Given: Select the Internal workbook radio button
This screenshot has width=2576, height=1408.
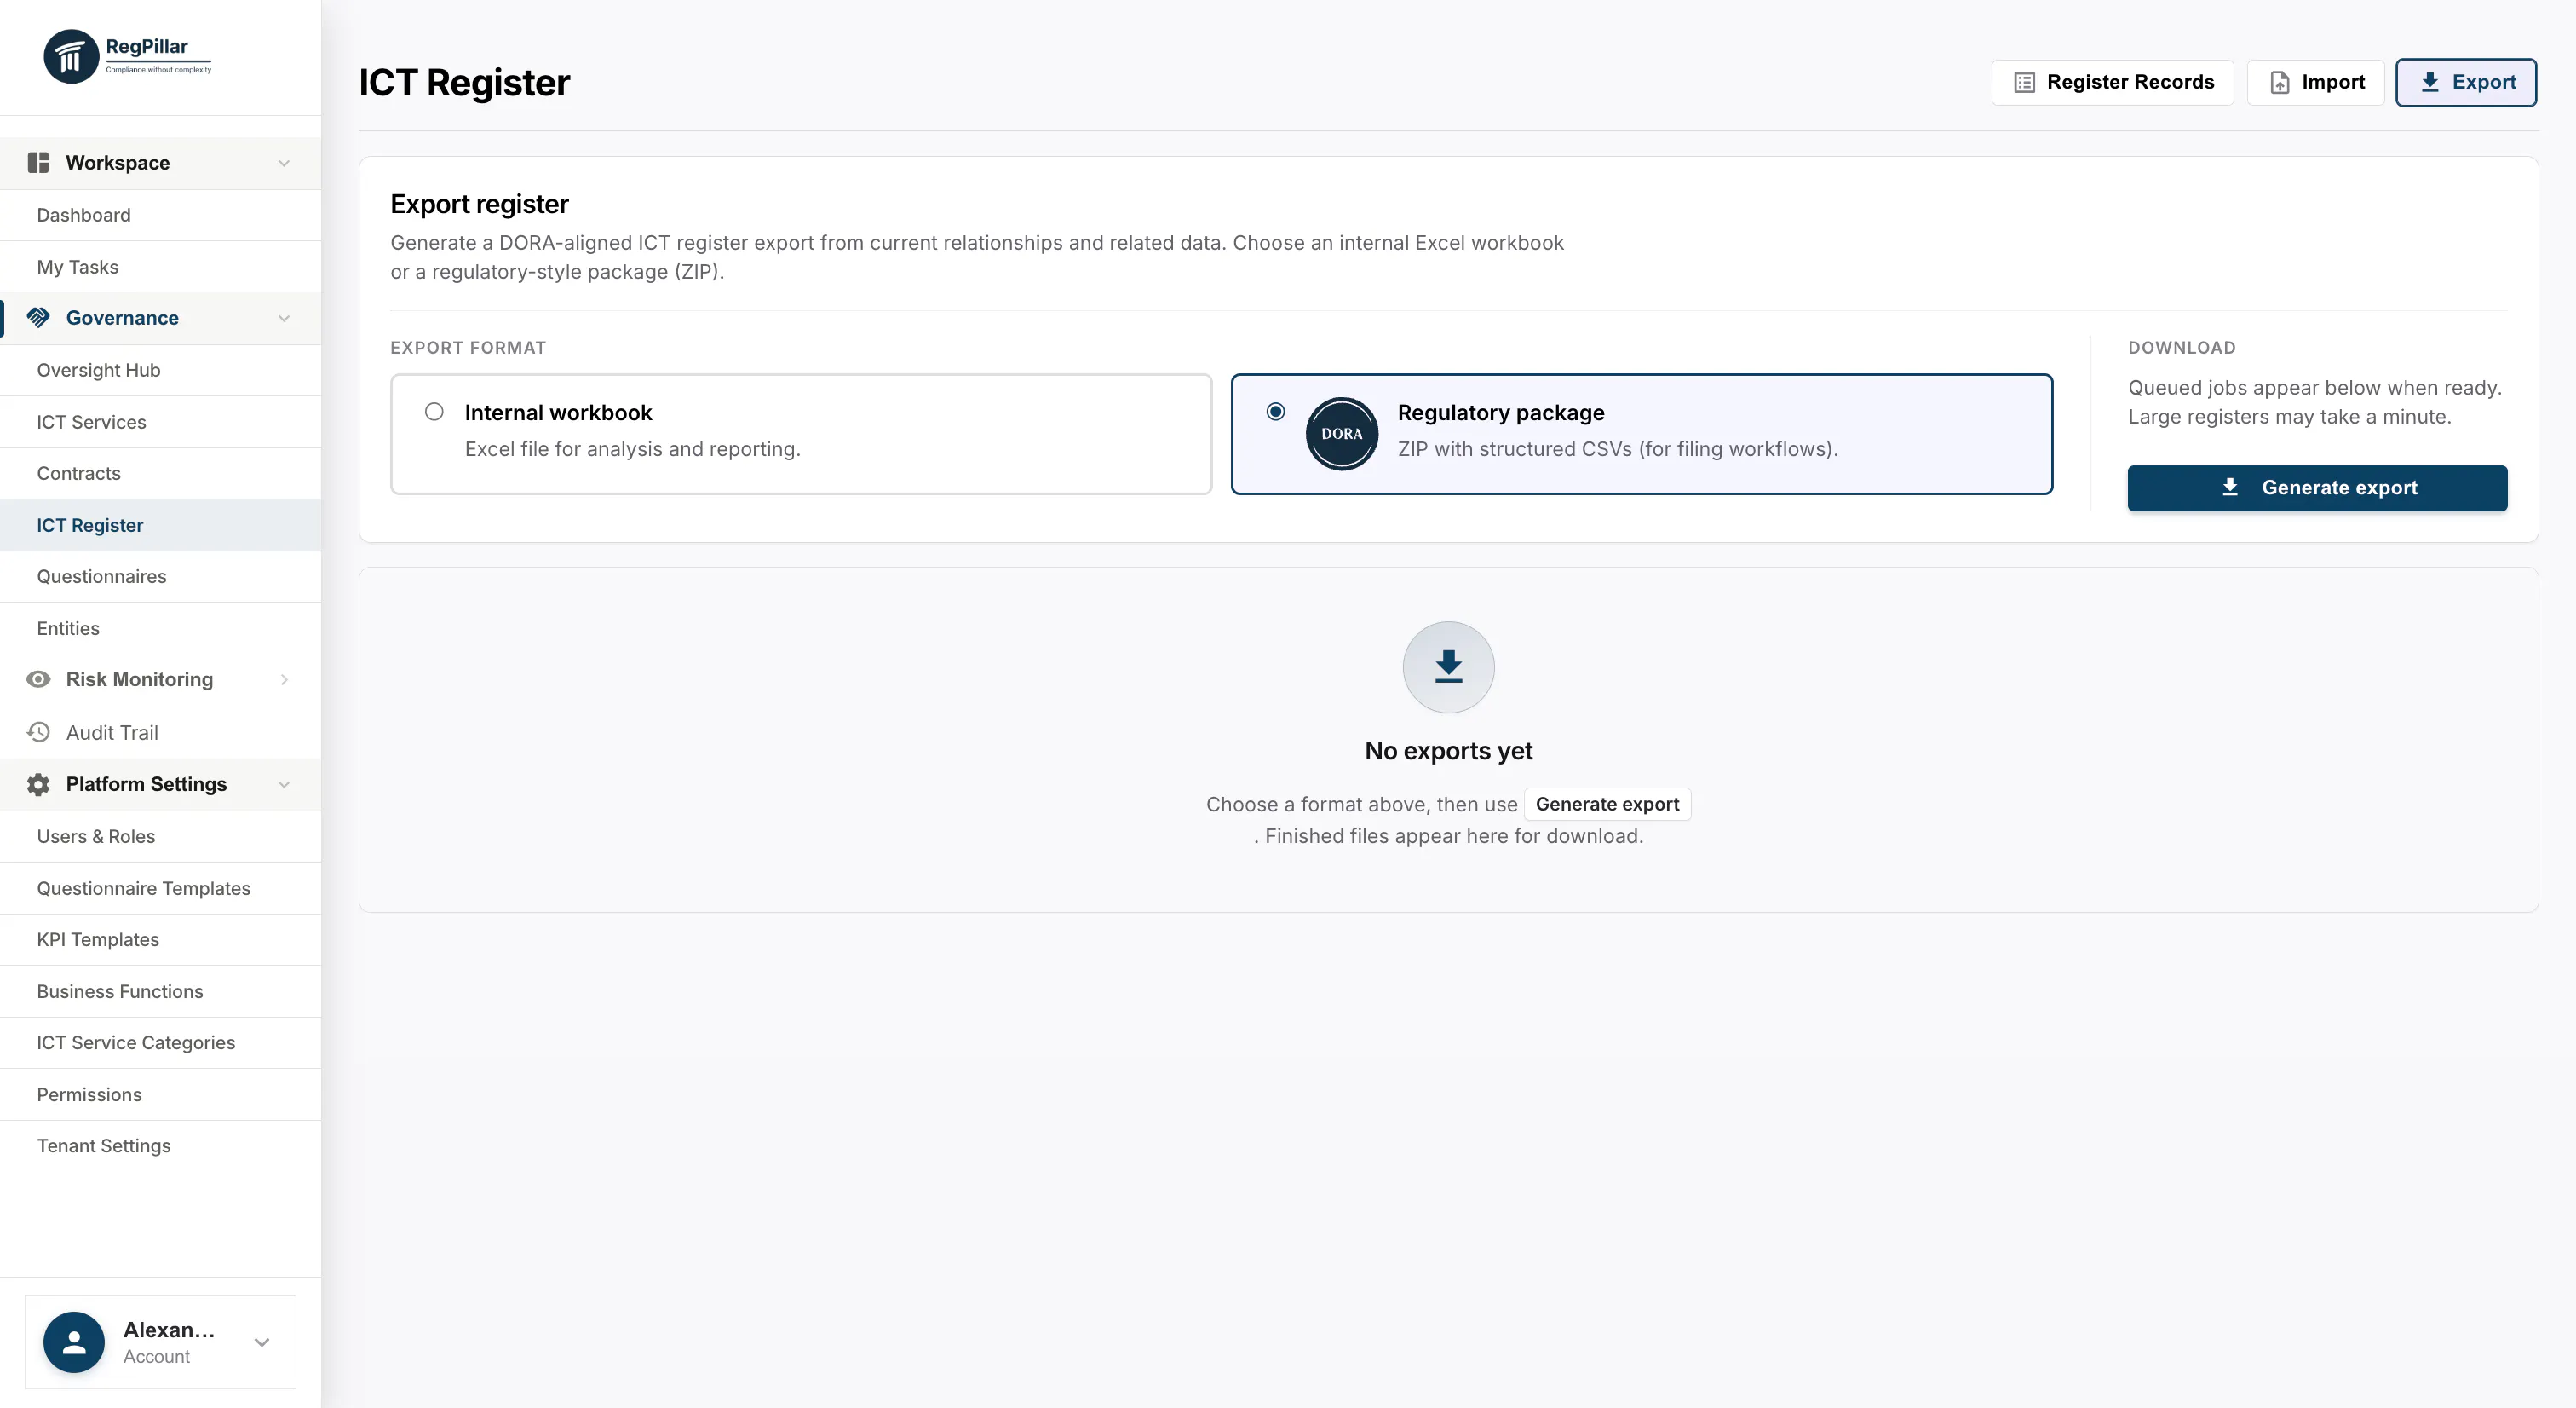Looking at the screenshot, I should tap(434, 412).
